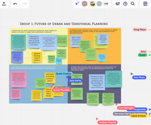Click the share/export upload icon
Screen dimensions: 151x125
[4, 4]
